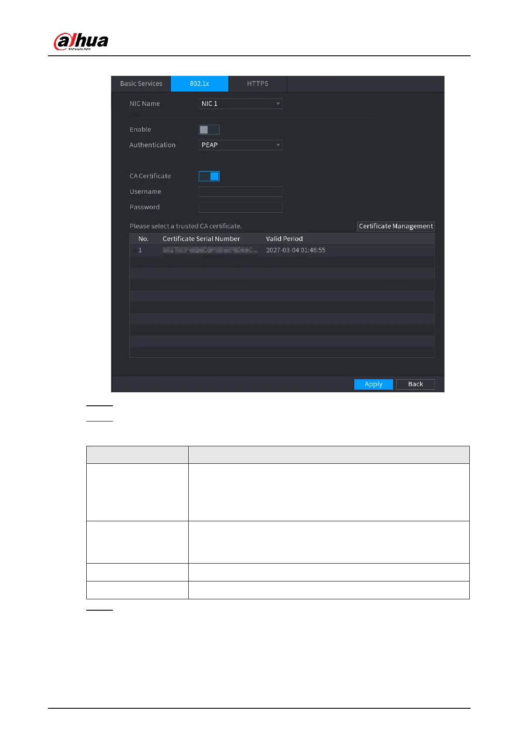Click the Back button

pyautogui.click(x=415, y=384)
